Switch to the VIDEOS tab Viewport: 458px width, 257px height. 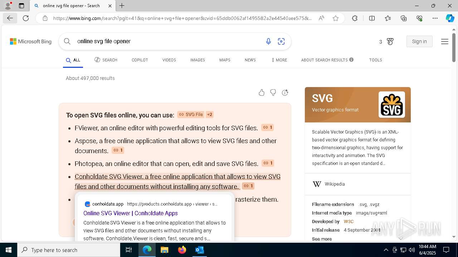click(x=169, y=60)
